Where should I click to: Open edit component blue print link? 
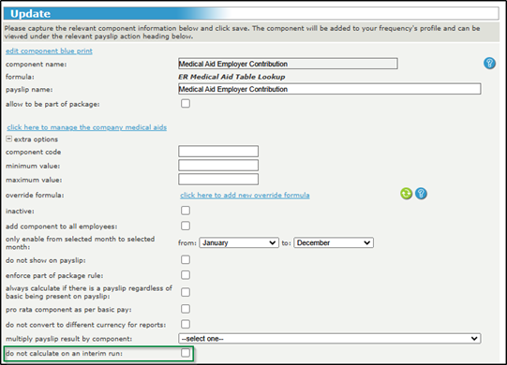click(x=49, y=51)
